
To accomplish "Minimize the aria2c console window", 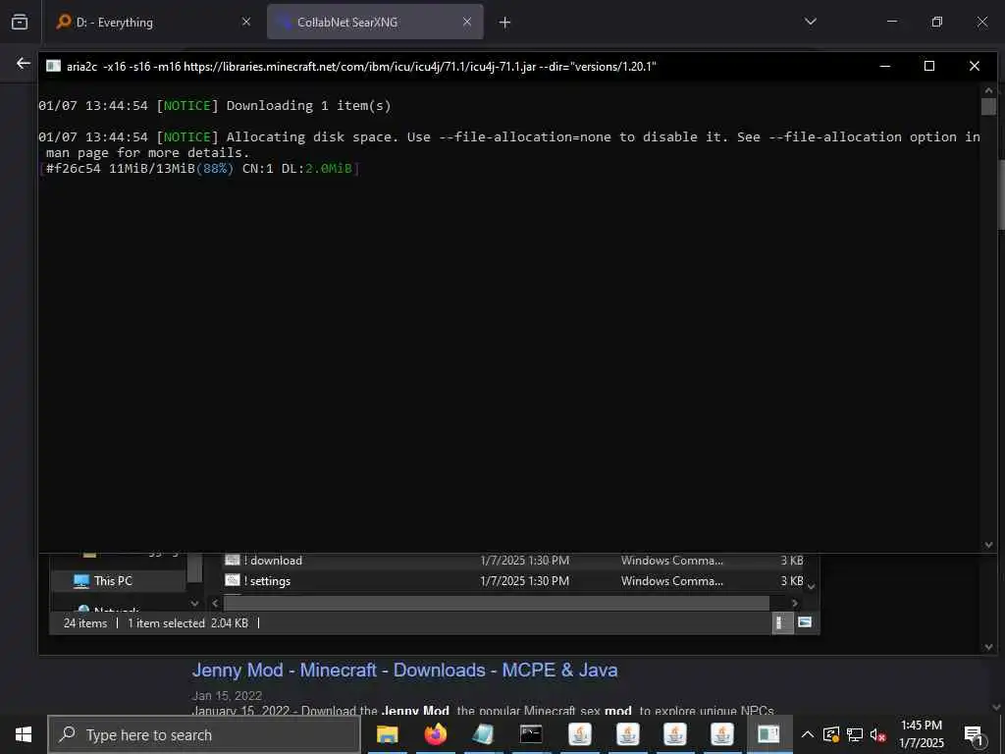I will (x=884, y=66).
